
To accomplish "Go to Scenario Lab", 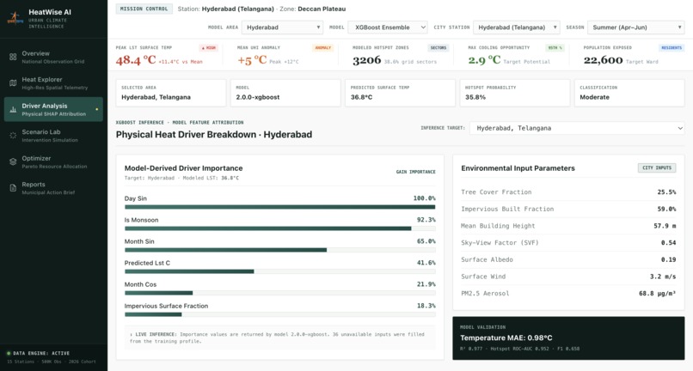I will (x=53, y=136).
